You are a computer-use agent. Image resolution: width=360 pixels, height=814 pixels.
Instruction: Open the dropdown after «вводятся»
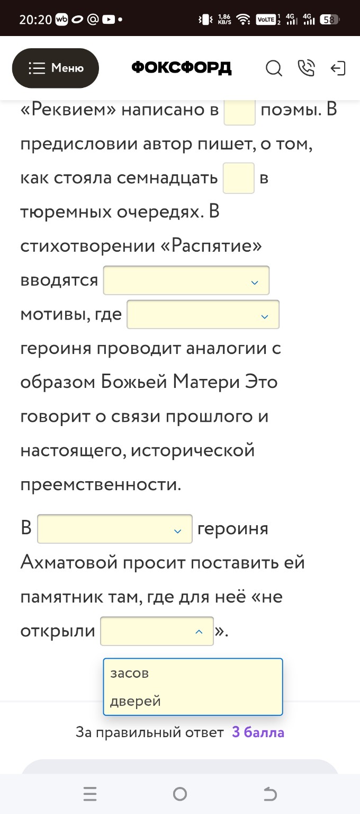pos(186,280)
